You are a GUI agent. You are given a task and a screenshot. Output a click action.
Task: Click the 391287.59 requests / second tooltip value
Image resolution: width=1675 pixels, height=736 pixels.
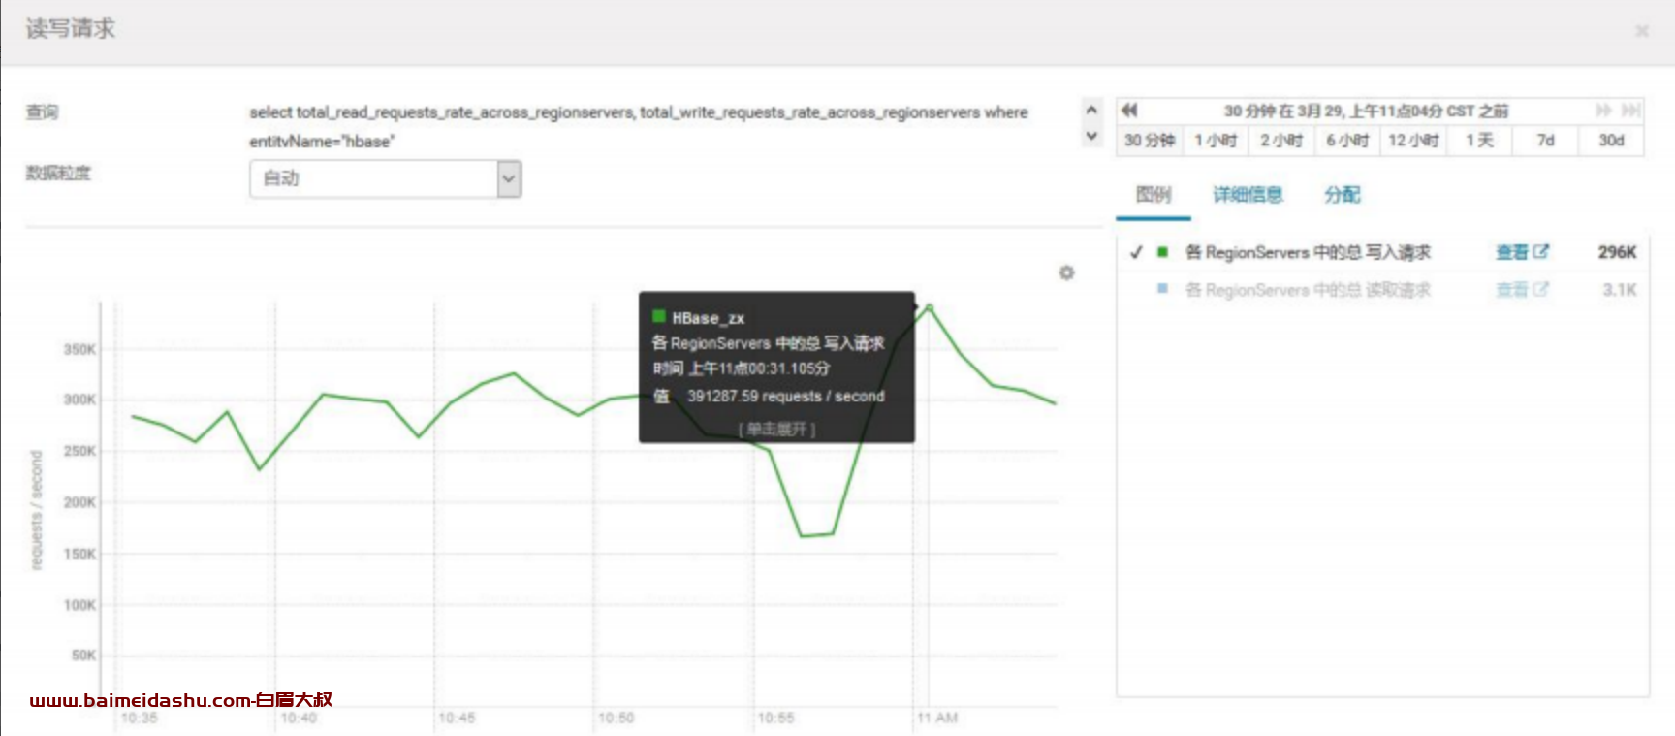coord(786,396)
